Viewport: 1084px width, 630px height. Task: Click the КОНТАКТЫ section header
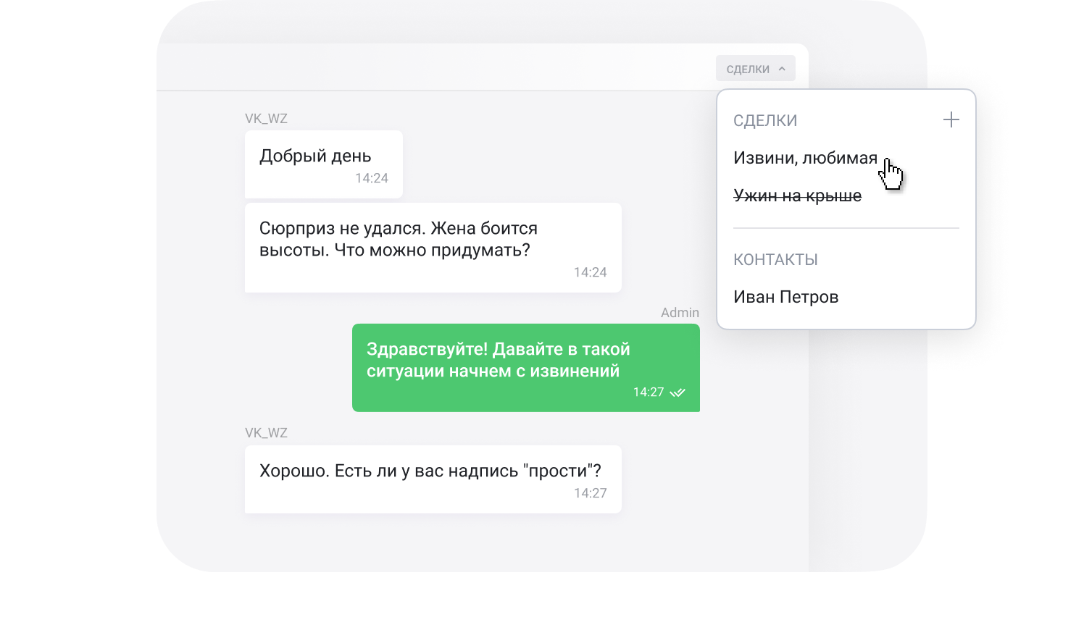coord(775,259)
